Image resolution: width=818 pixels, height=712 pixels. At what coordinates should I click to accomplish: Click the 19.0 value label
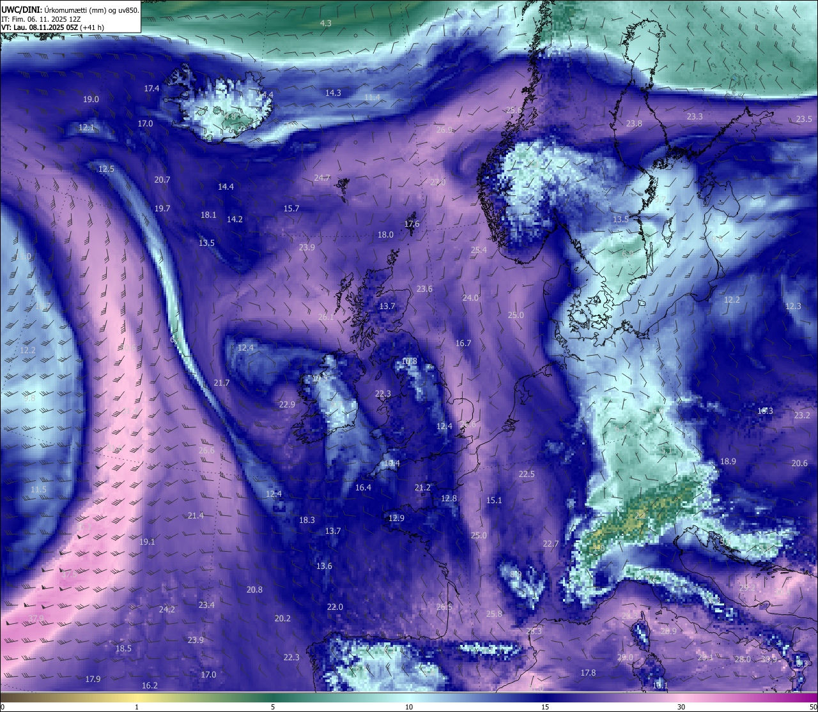[x=91, y=99]
